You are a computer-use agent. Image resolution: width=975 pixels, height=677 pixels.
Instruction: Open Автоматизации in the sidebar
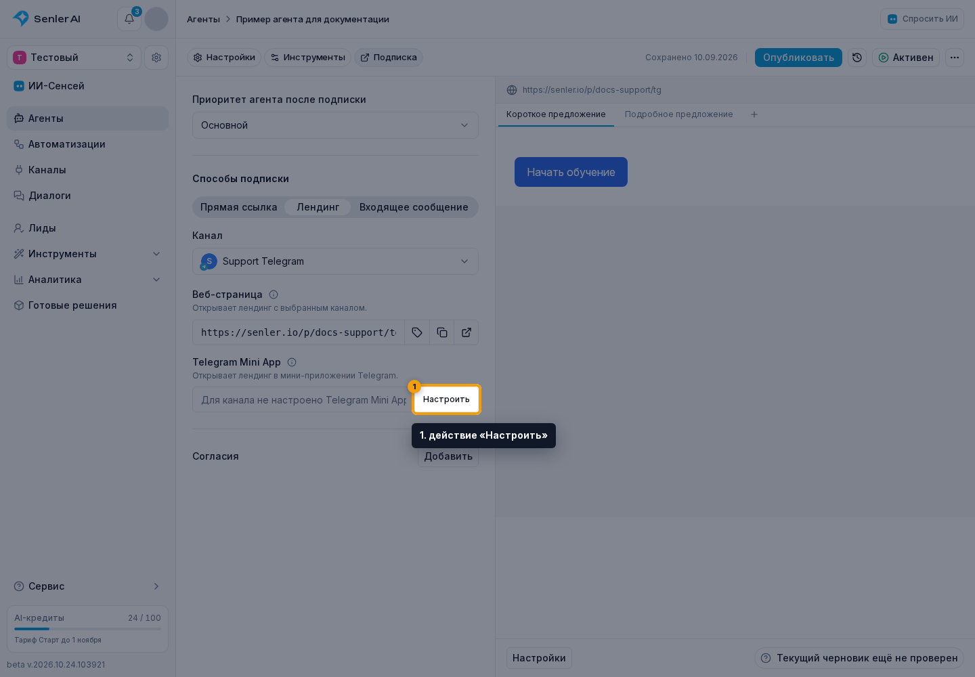tap(87, 144)
